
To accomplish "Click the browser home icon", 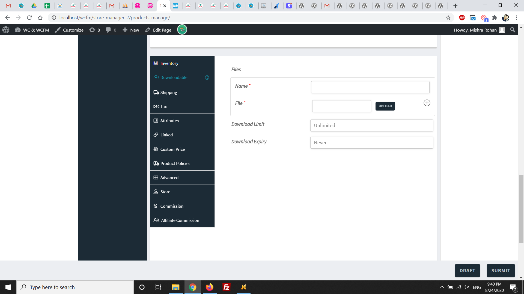I will click(40, 18).
